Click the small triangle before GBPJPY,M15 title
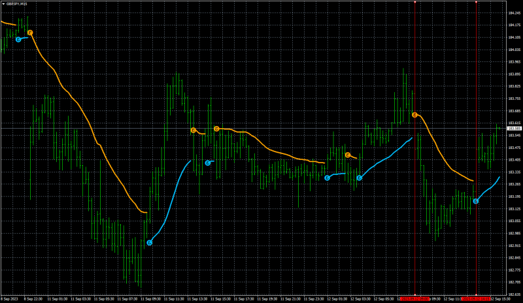 click(x=3, y=4)
